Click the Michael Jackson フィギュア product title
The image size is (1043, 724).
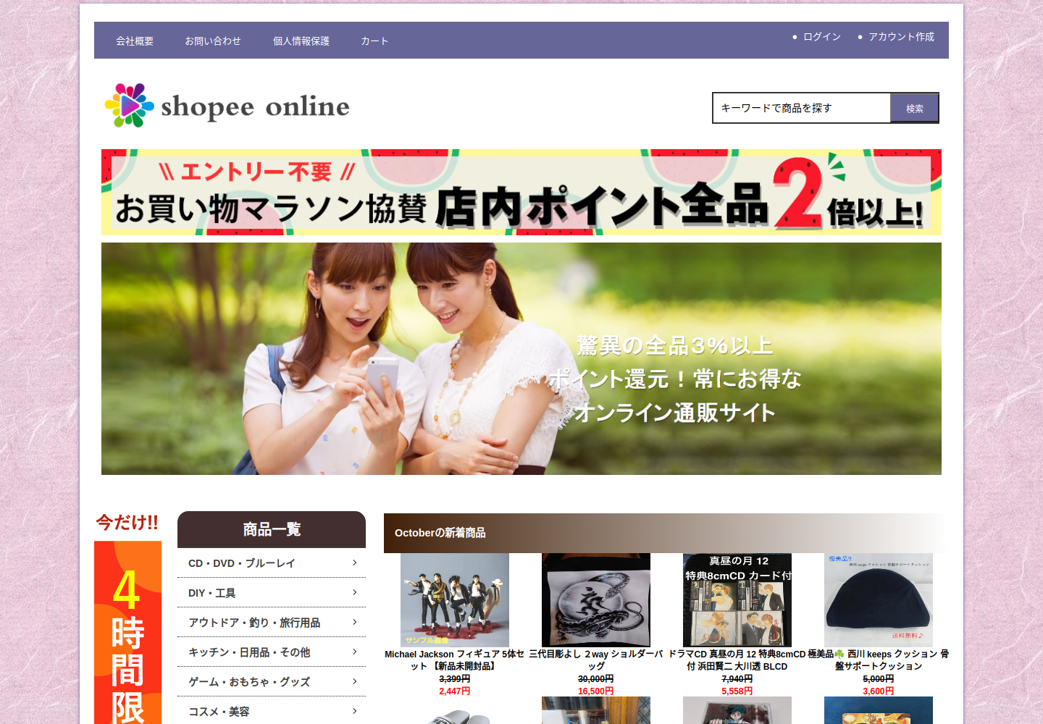click(x=455, y=660)
